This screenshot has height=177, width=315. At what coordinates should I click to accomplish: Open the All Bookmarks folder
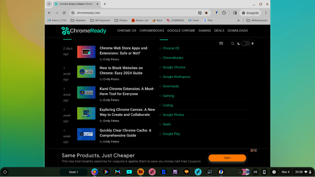[x=257, y=20]
